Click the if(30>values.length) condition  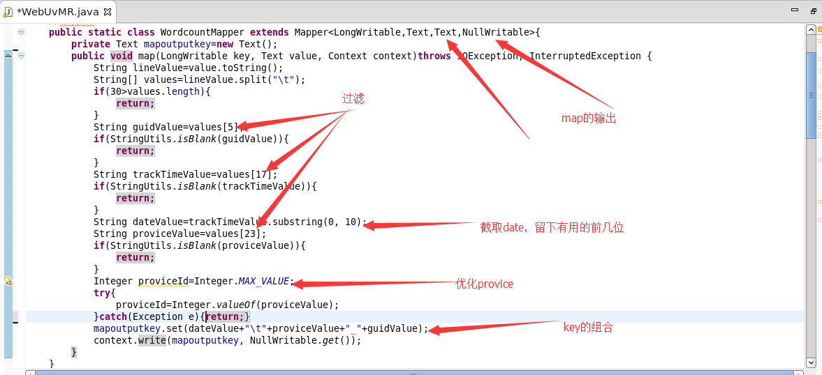click(152, 91)
